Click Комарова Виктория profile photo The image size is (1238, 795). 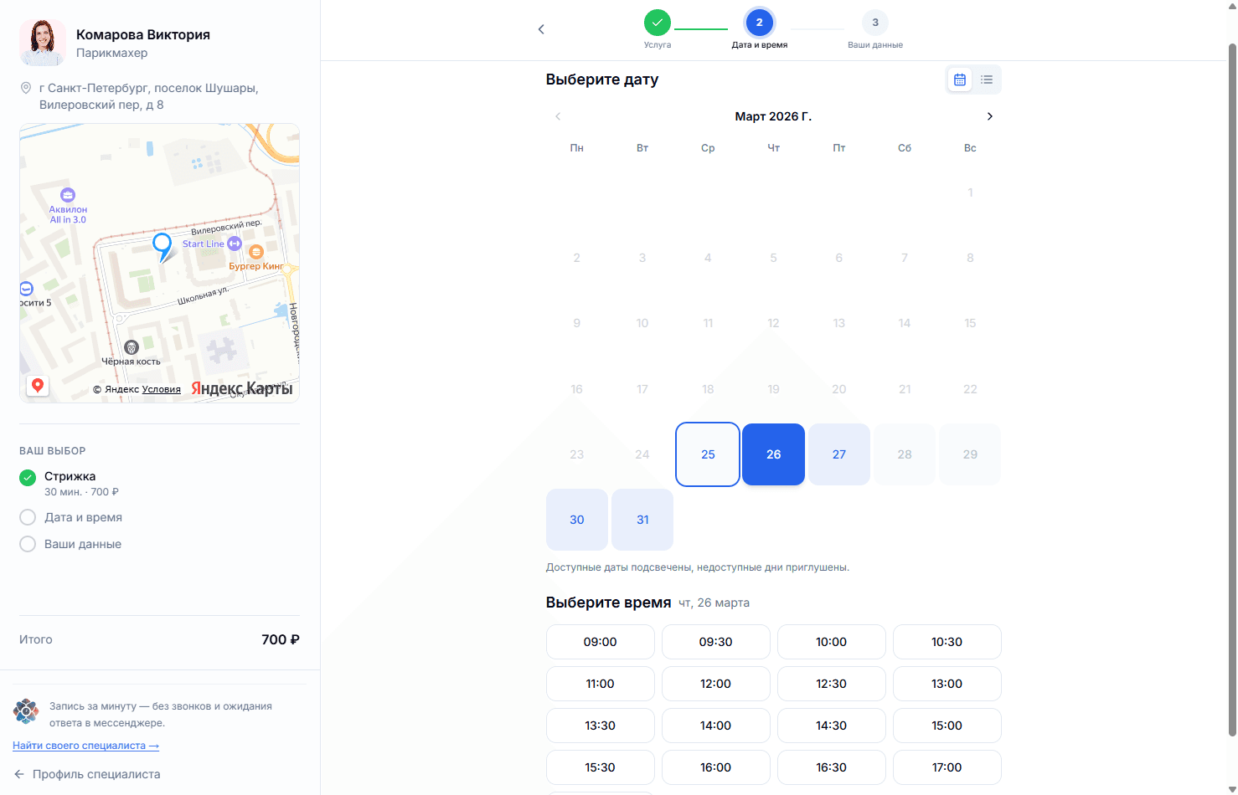coord(43,43)
